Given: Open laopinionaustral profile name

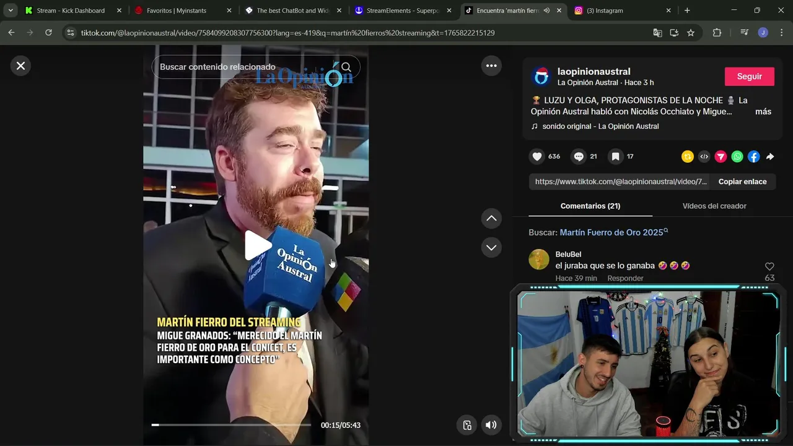Looking at the screenshot, I should [x=594, y=71].
